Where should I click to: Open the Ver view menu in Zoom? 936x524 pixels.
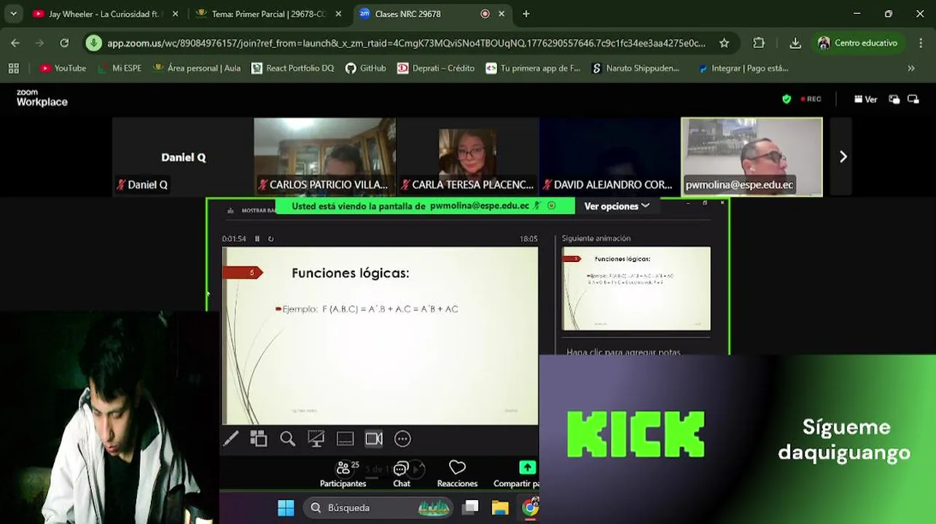click(865, 99)
